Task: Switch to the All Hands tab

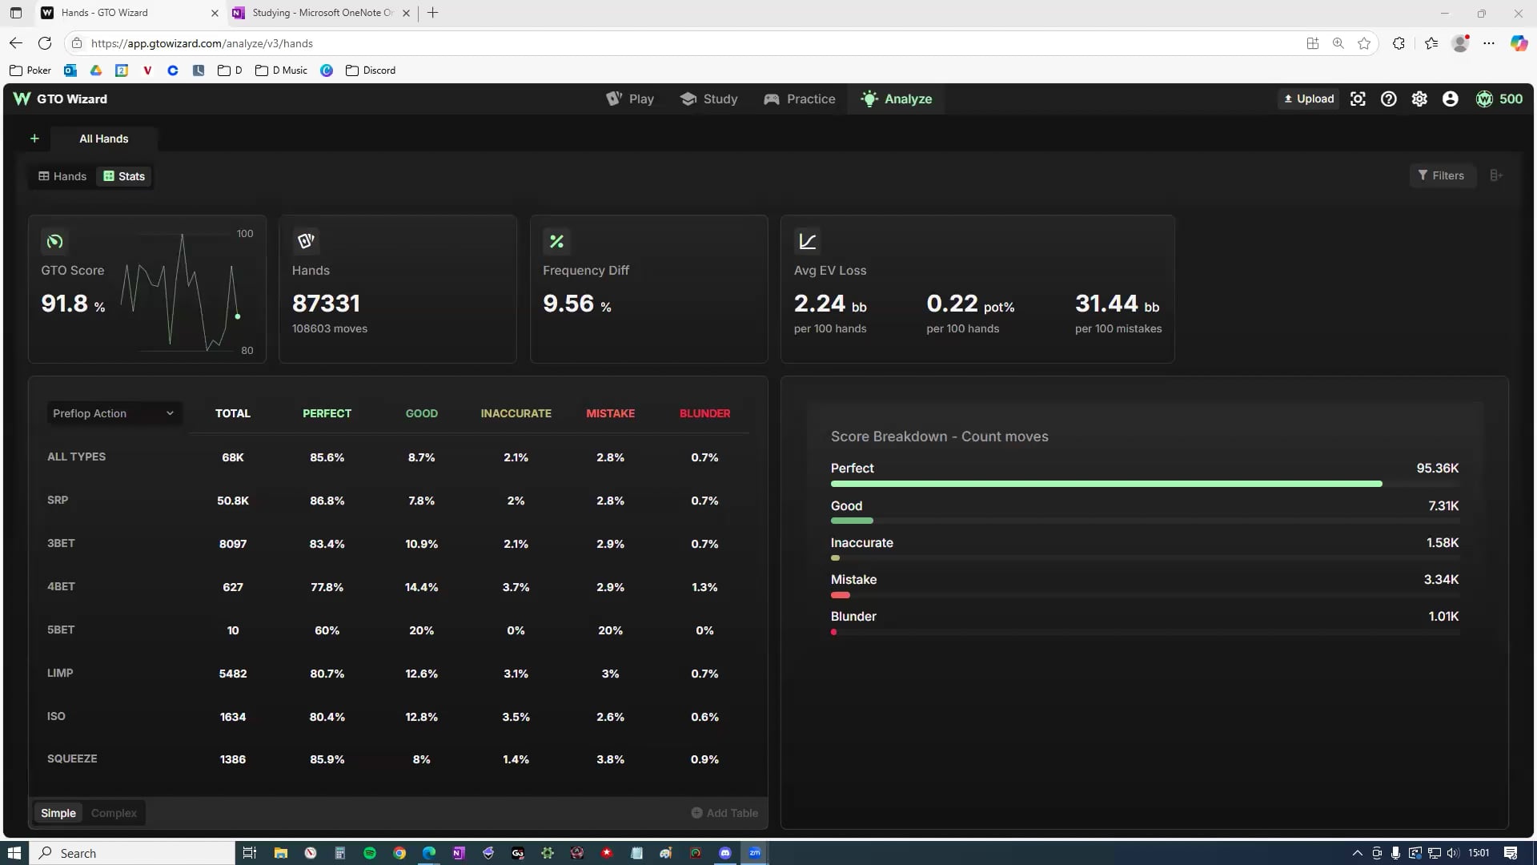Action: pos(103,139)
